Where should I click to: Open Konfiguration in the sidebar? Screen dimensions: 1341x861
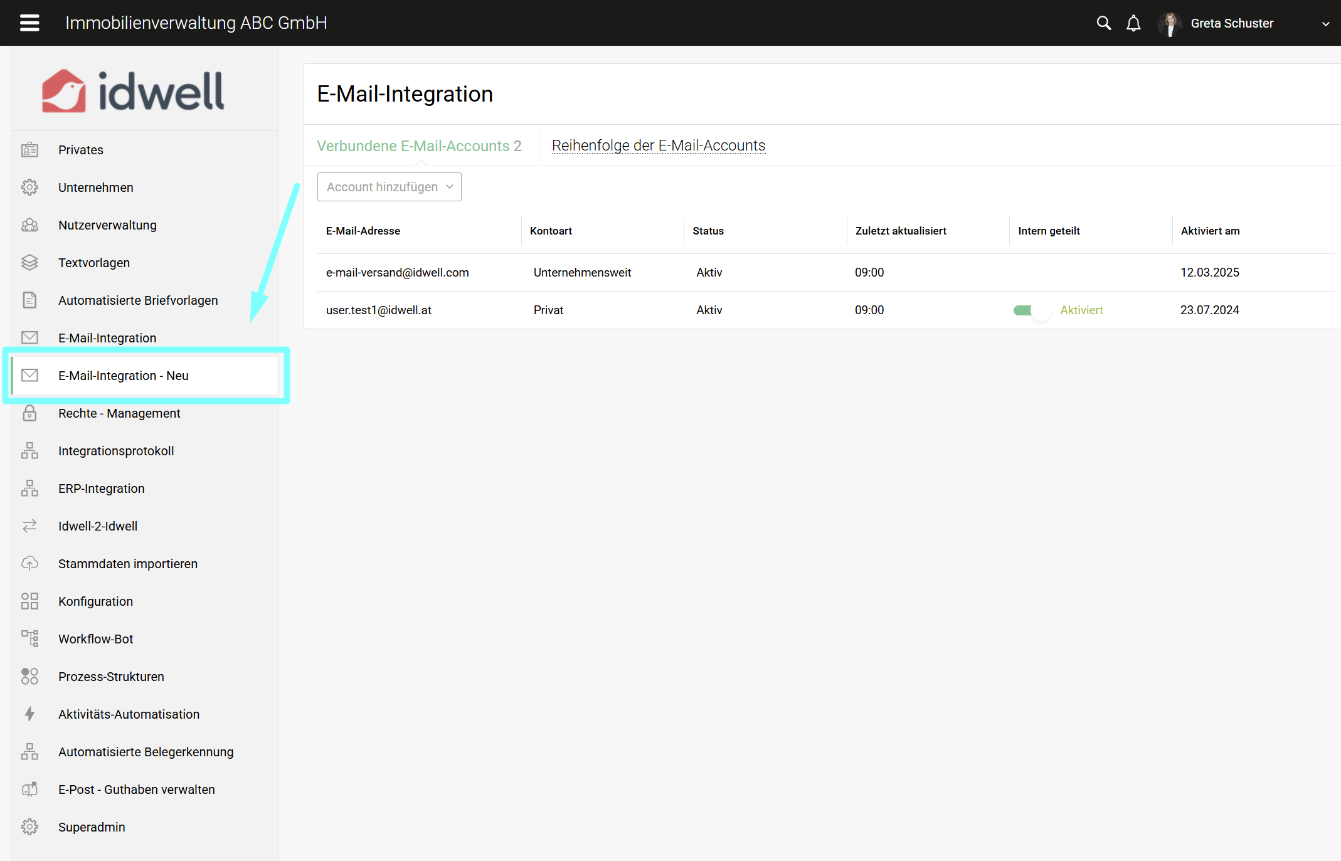click(x=95, y=601)
